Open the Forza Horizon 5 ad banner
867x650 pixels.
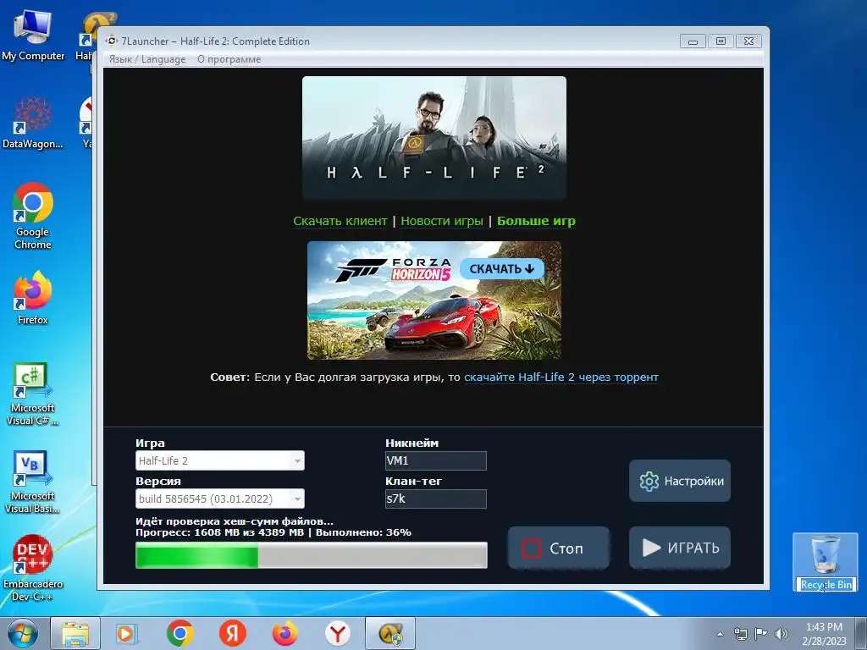point(434,300)
